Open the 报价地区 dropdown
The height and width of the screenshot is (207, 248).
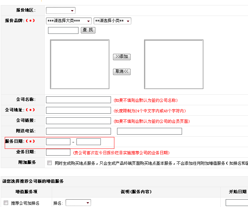click(x=61, y=10)
